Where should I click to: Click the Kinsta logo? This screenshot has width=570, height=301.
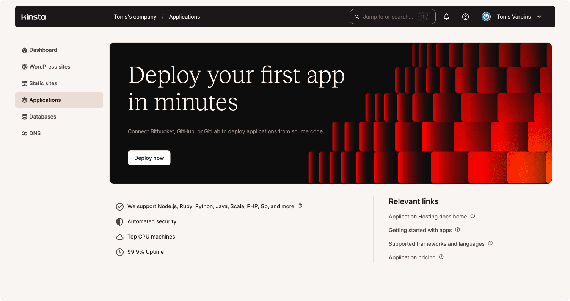pos(33,17)
